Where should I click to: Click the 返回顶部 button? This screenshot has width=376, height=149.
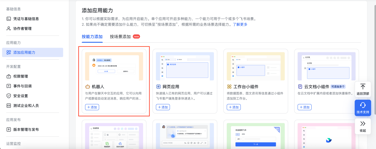point(363,90)
